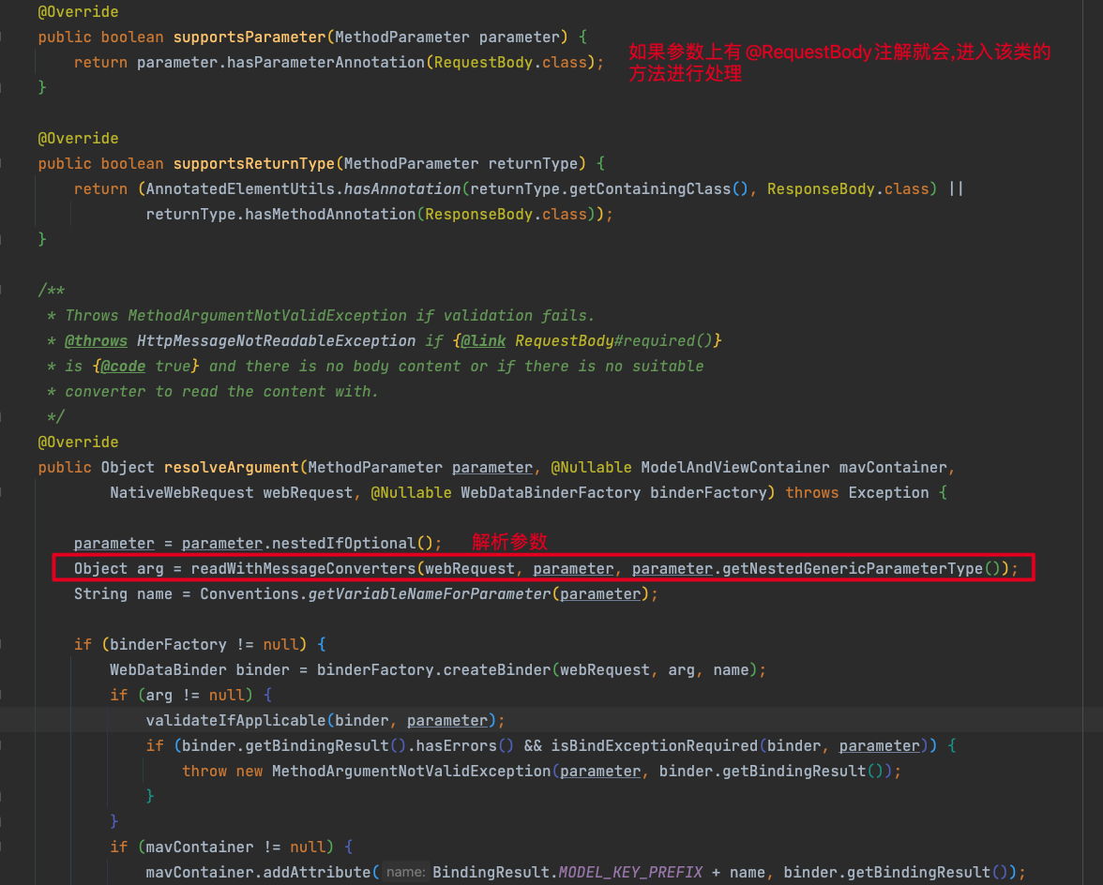This screenshot has height=885, width=1103.
Task: Click @Nullable before WebDataBinderFactory
Action: tap(412, 493)
